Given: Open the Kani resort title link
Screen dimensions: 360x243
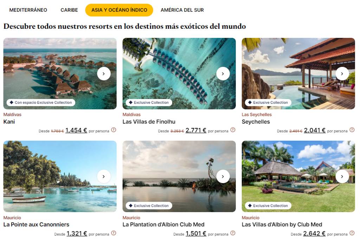Looking at the screenshot, I should point(9,122).
